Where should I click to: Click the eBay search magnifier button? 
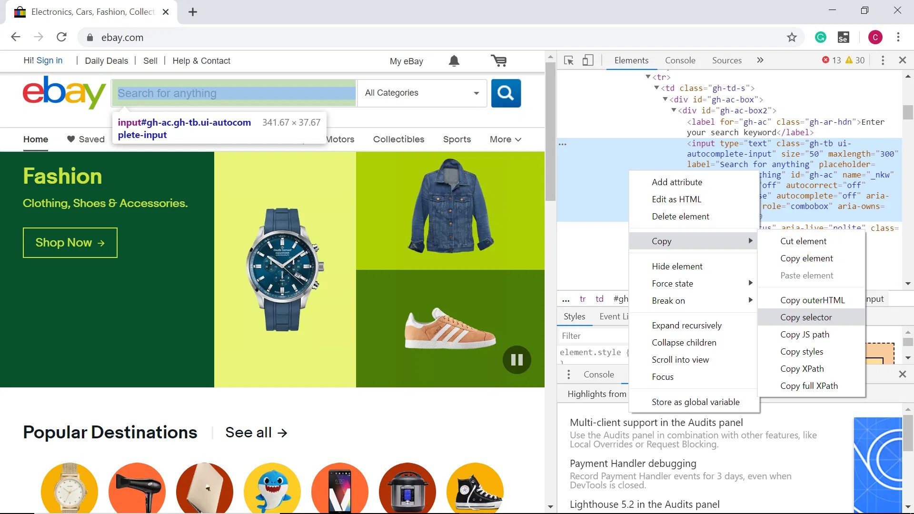[x=506, y=93]
